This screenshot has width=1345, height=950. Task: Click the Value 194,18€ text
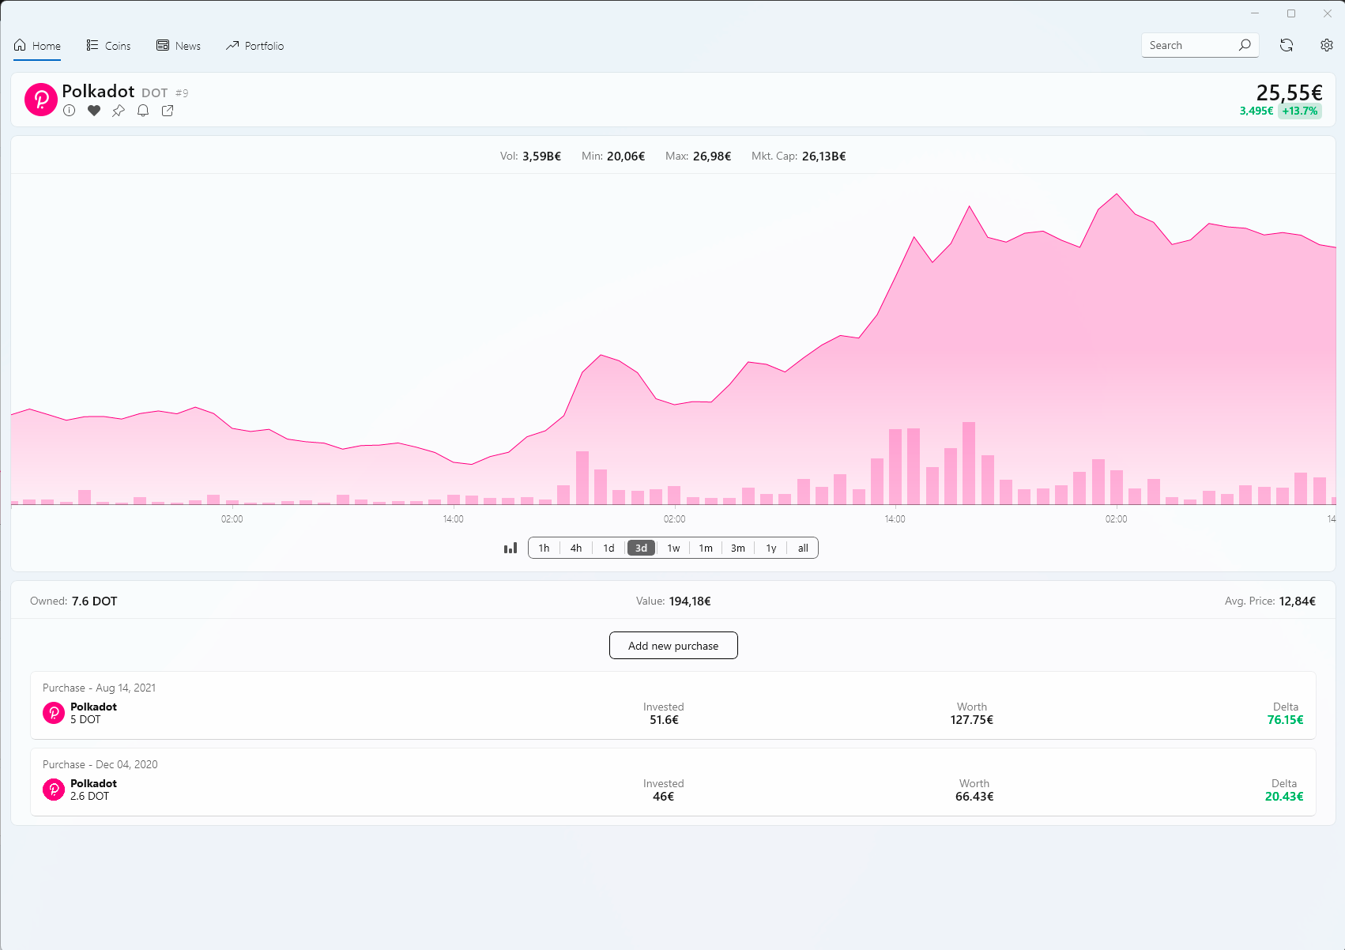pos(673,601)
